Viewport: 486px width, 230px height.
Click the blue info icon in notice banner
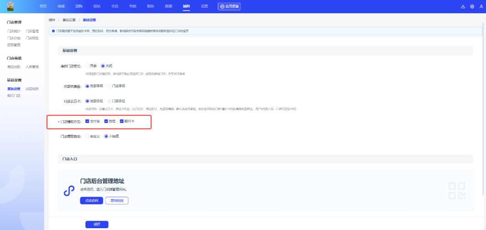(x=53, y=31)
